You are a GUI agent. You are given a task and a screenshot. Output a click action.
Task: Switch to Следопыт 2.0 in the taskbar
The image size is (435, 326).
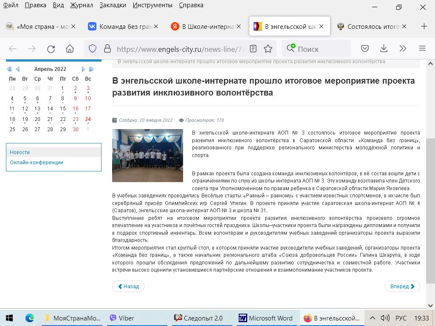(202, 318)
